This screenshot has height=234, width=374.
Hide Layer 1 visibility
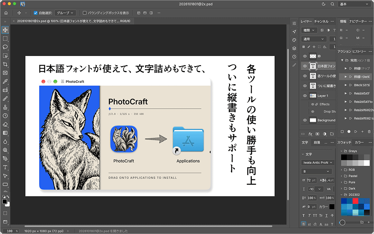pos(305,96)
